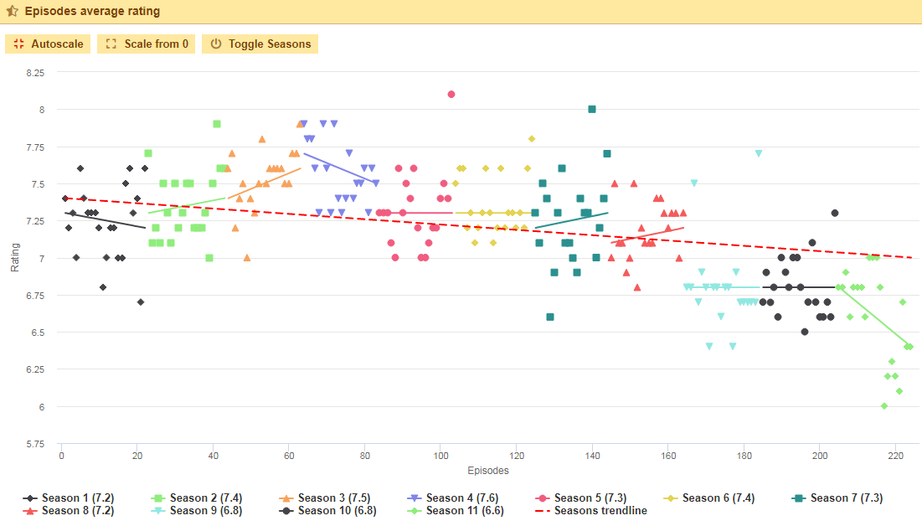This screenshot has width=922, height=526.
Task: Click the Season 2 green square legend marker
Action: point(158,498)
